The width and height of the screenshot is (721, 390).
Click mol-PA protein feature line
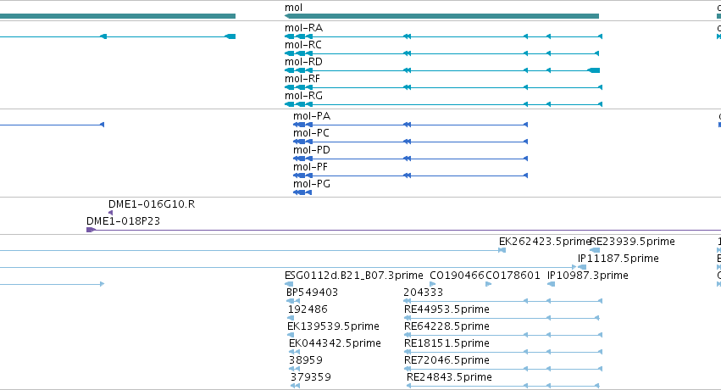click(411, 125)
